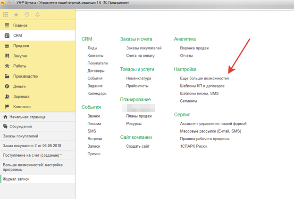Click the home icon of Начальная страница
This screenshot has height=199, width=294.
point(5,117)
